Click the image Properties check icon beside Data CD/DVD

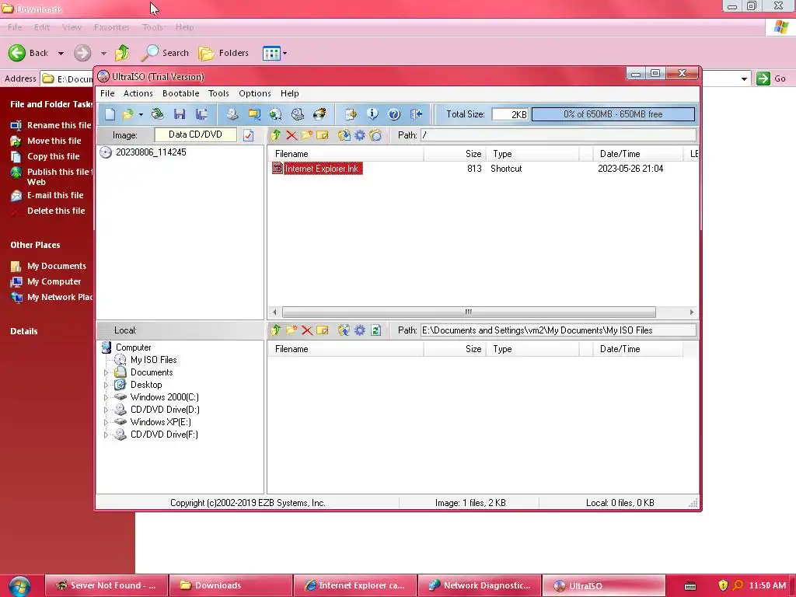pyautogui.click(x=248, y=135)
